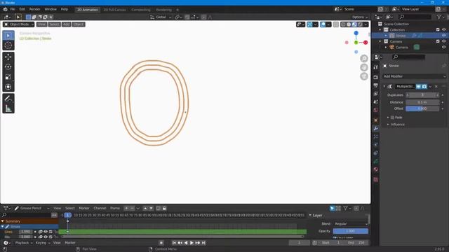Select the Select Box tool
The height and width of the screenshot is (252, 449).
[8, 36]
